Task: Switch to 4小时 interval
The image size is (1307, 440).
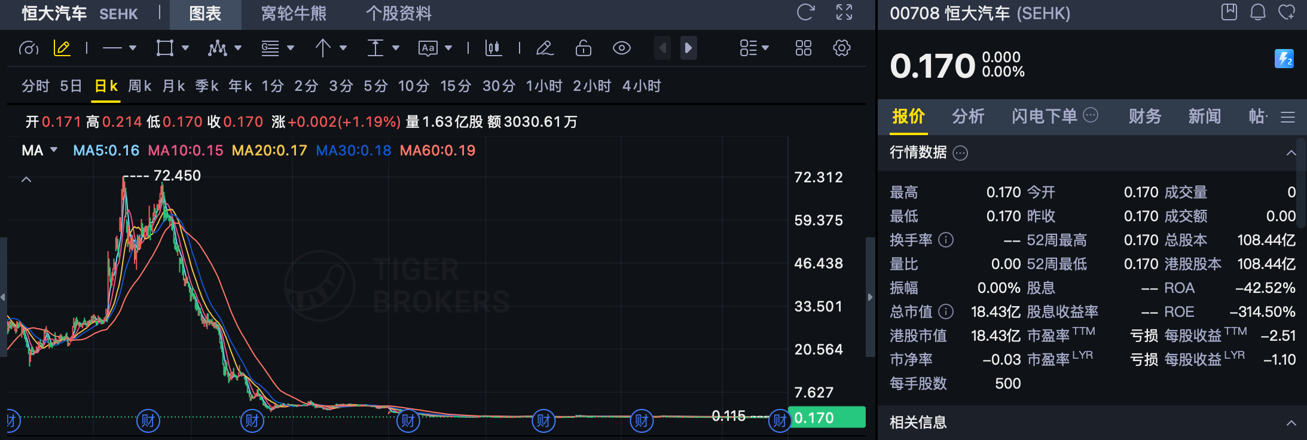Action: 642,86
